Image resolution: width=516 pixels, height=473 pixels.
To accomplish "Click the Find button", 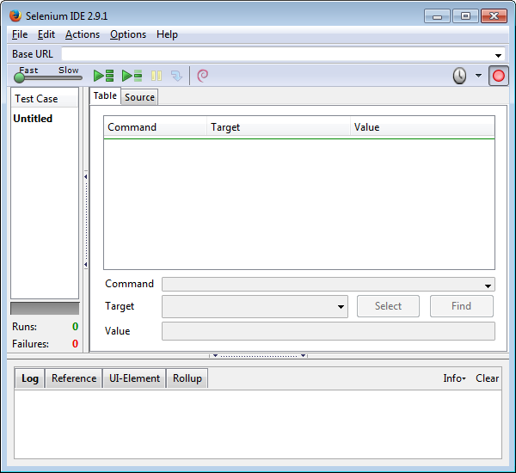I will click(x=461, y=306).
